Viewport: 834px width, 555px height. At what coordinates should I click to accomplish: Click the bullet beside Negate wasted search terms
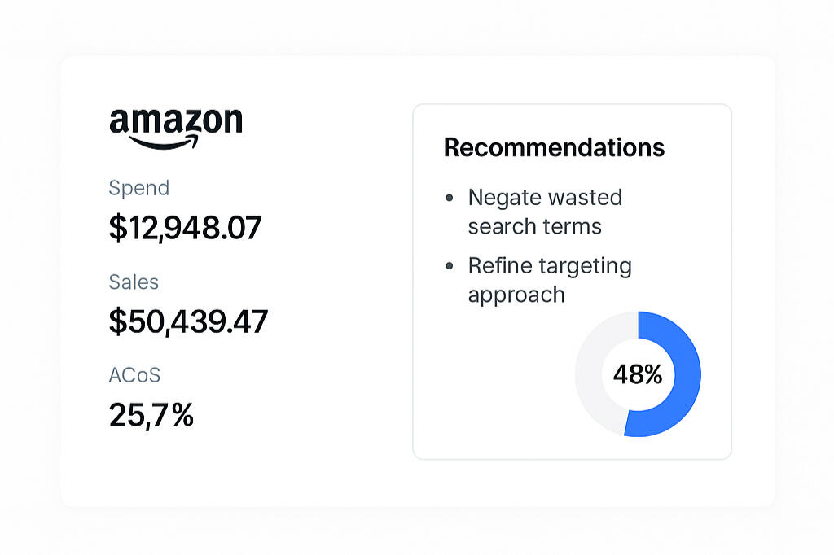pos(450,198)
